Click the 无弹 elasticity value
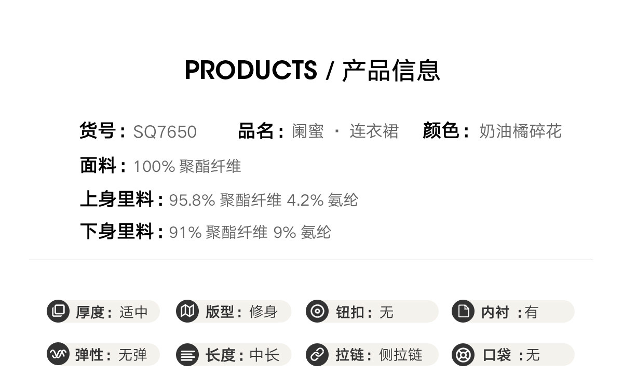Viewport: 623px width, 388px height. 133,355
